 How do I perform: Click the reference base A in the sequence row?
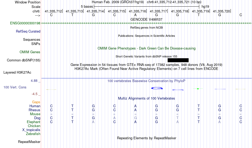(135, 15)
